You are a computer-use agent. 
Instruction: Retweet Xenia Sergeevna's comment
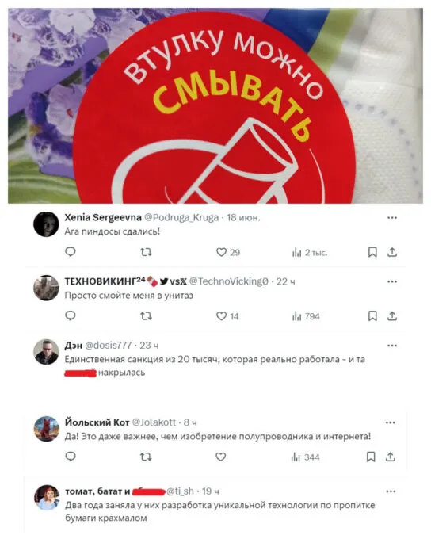tap(146, 252)
